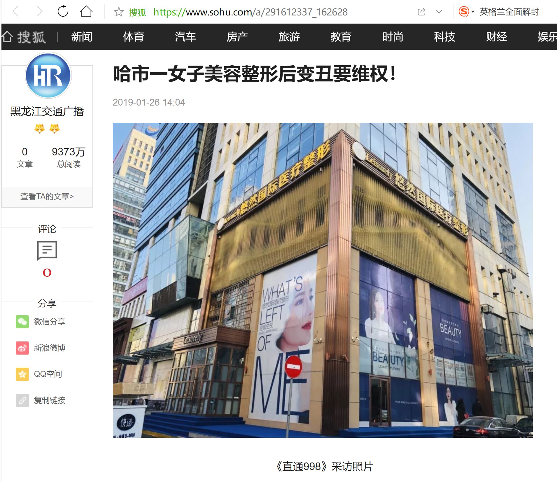Open the 教育 navigation tab

341,37
